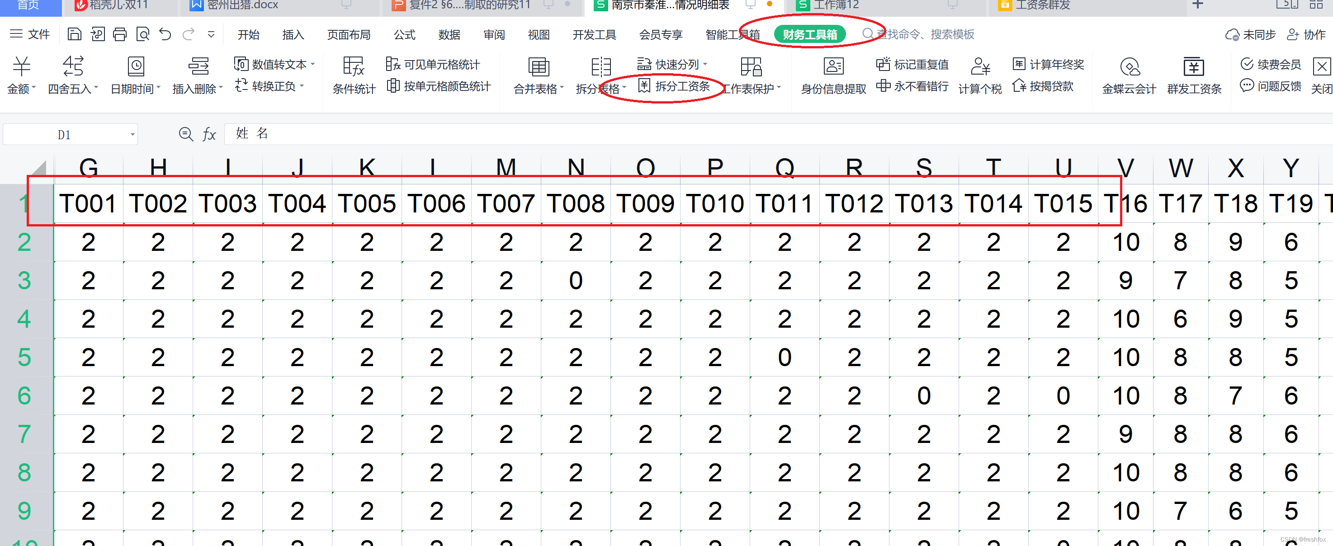Viewport: 1333px width, 546px height.
Task: Click the 条件统计 conditional statistics icon
Action: click(354, 67)
